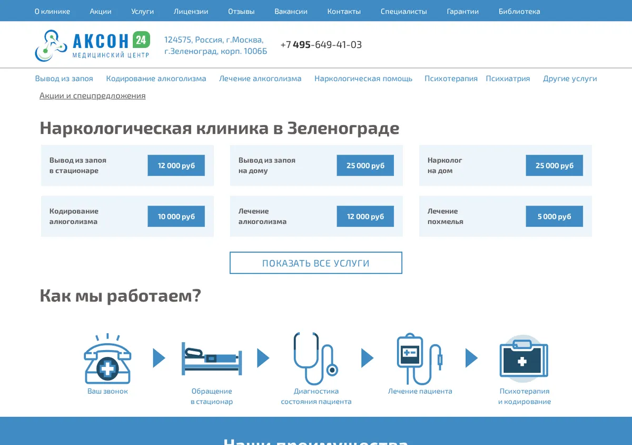The width and height of the screenshot is (632, 445).
Task: Open the 'Наркологическая помощь' navigation section
Action: click(363, 79)
